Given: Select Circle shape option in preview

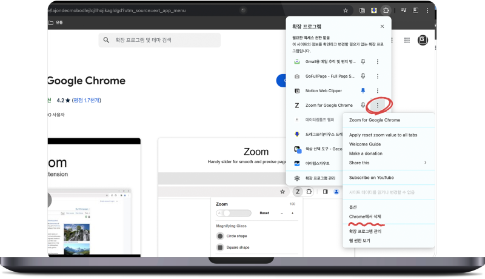Looking at the screenshot, I should tap(236, 236).
